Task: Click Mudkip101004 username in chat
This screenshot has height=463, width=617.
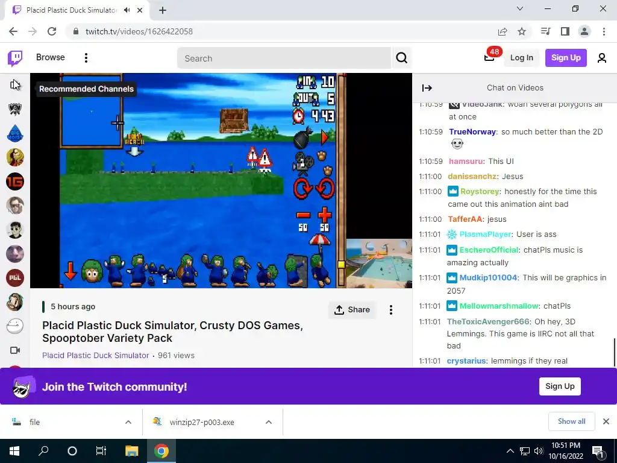Action: pos(488,277)
